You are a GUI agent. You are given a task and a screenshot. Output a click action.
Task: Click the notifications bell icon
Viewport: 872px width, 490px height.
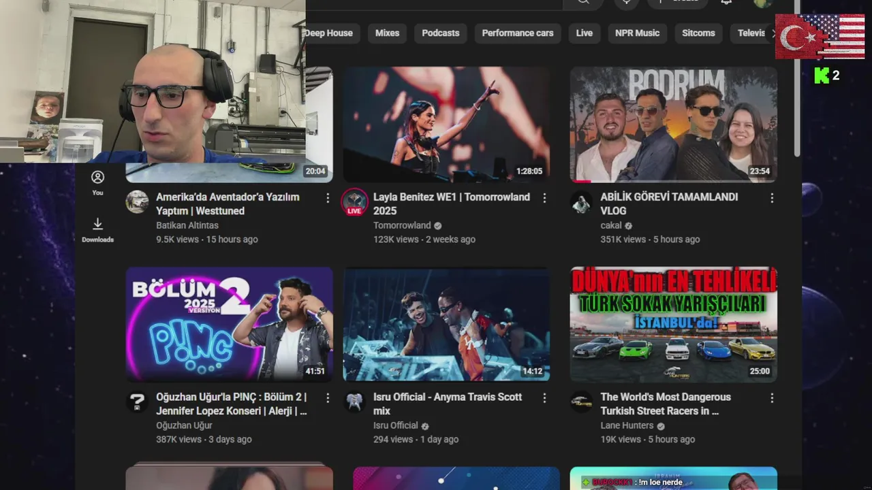tap(726, 2)
